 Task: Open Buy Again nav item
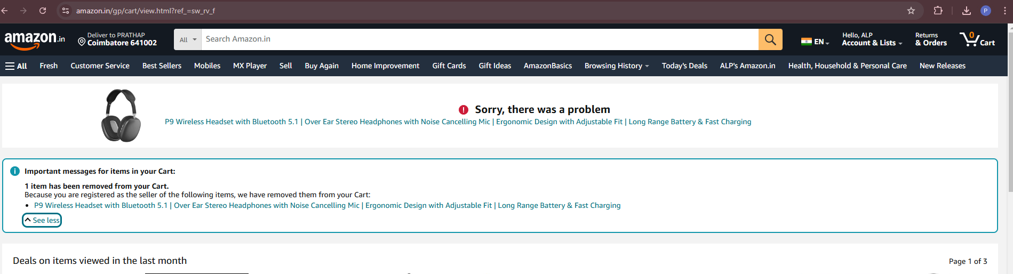(322, 66)
